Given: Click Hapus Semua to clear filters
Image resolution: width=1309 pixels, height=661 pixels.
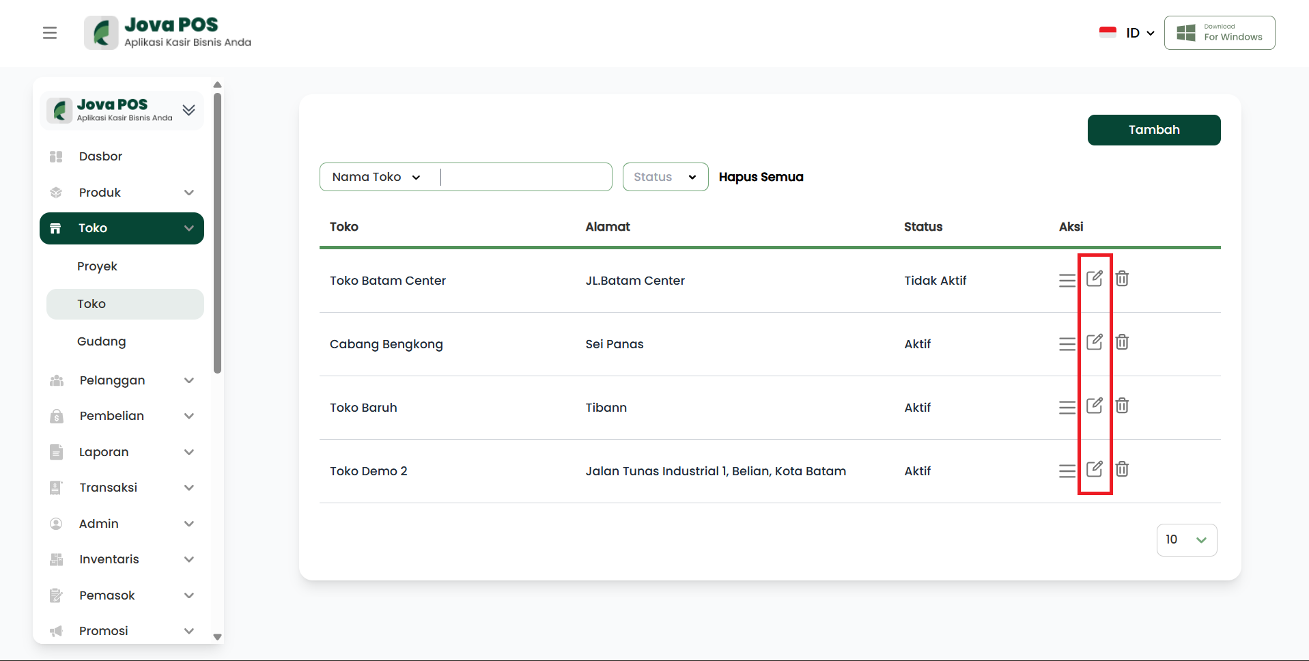Looking at the screenshot, I should click(x=761, y=177).
